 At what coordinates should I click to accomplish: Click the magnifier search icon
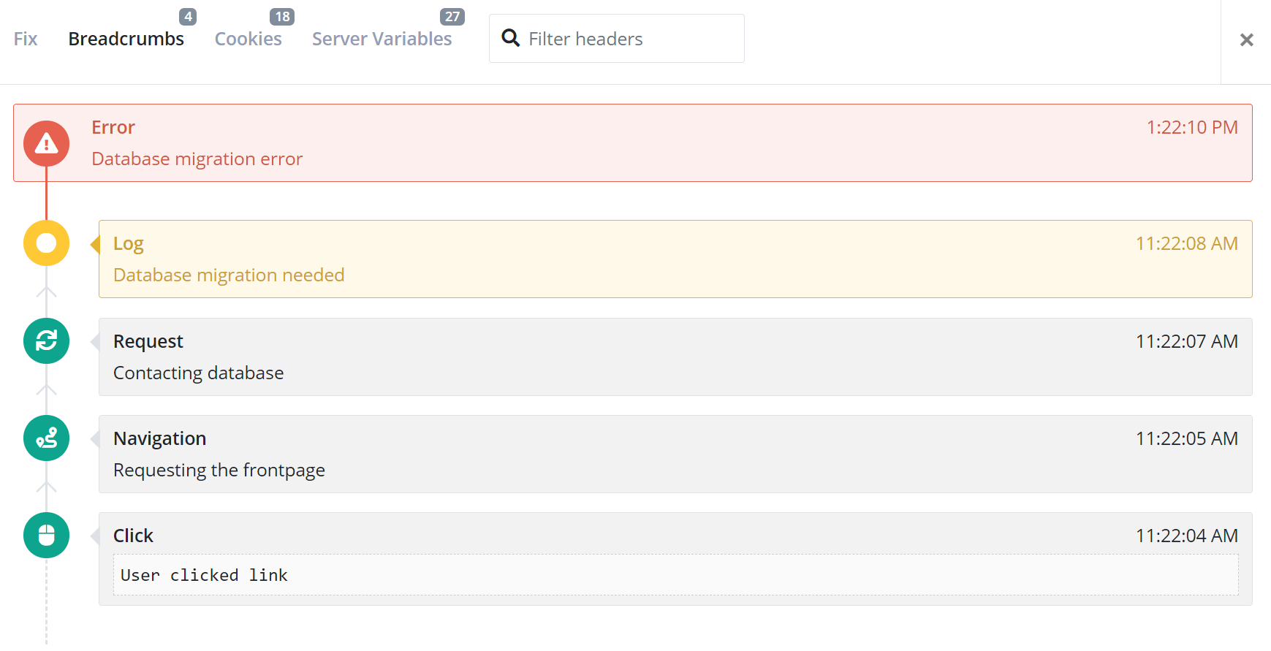click(510, 38)
